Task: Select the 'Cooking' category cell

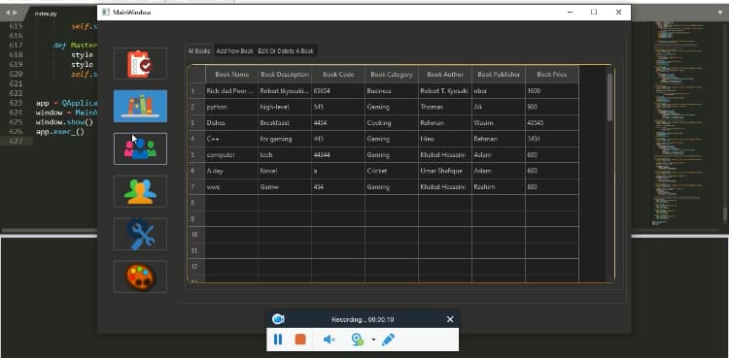Action: click(392, 123)
